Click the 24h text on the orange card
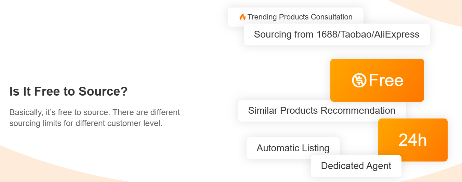 (x=413, y=140)
